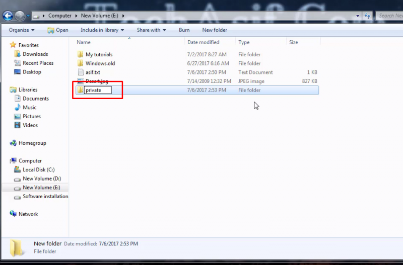Viewport: 403px width, 265px height.
Task: Click the private folder icon
Action: (81, 90)
